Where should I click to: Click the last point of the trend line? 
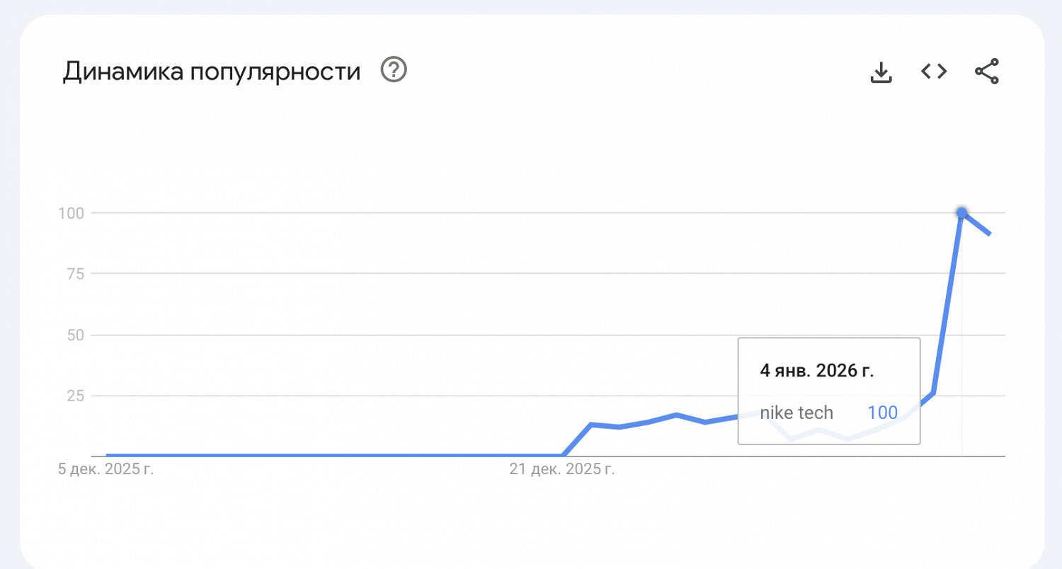coord(989,234)
